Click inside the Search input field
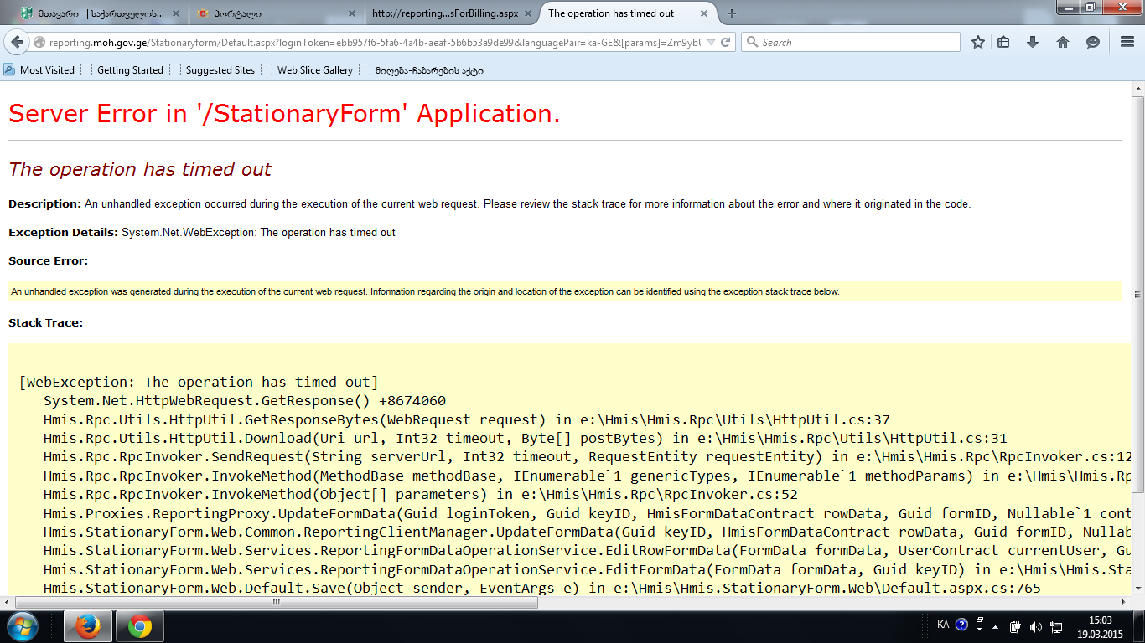Screen dimensions: 1145x643 point(855,43)
